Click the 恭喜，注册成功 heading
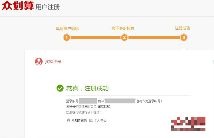This screenshot has width=214, height=138. click(87, 88)
